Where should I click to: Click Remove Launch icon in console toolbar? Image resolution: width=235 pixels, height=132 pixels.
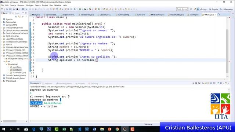[x=196, y=83]
